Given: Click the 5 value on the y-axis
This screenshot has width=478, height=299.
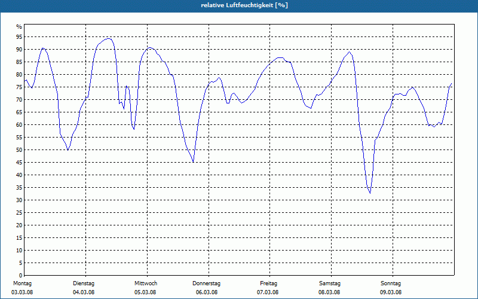Looking at the screenshot, I should point(20,263).
